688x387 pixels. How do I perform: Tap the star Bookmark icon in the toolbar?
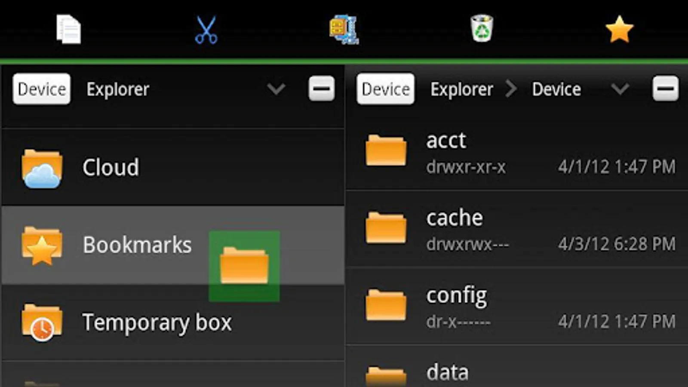619,29
